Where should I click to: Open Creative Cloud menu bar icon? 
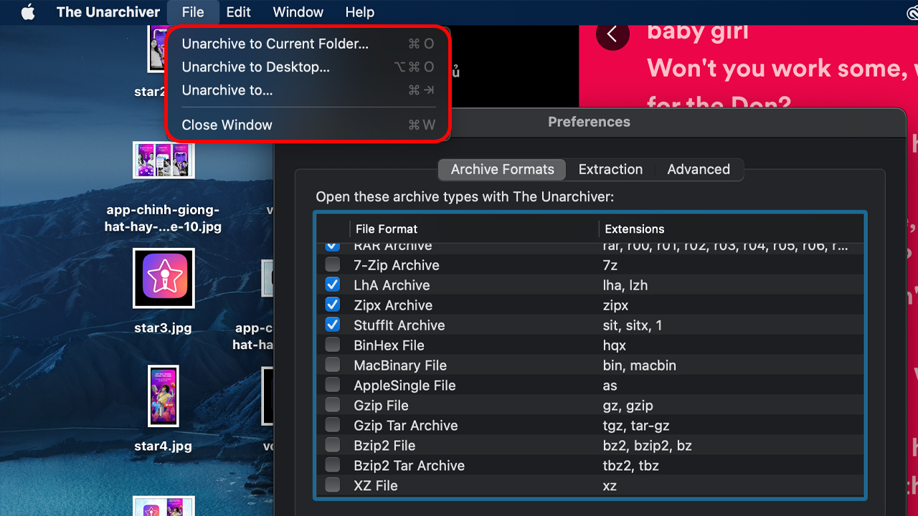[x=912, y=12]
